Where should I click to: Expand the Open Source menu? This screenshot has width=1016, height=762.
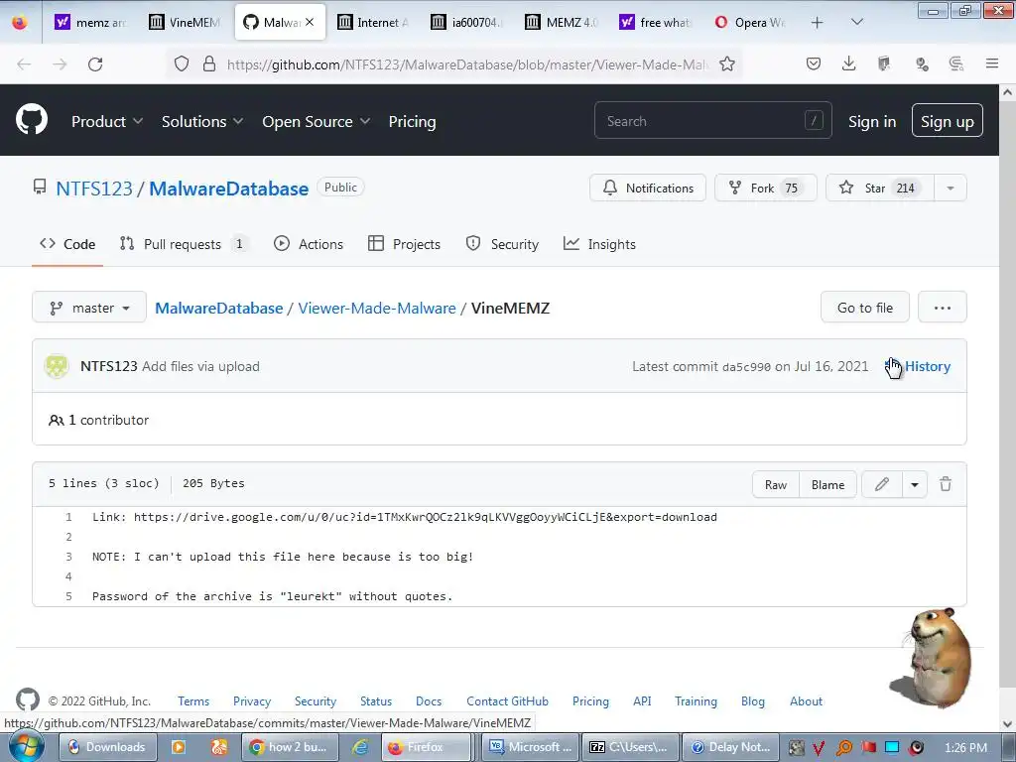click(x=317, y=121)
